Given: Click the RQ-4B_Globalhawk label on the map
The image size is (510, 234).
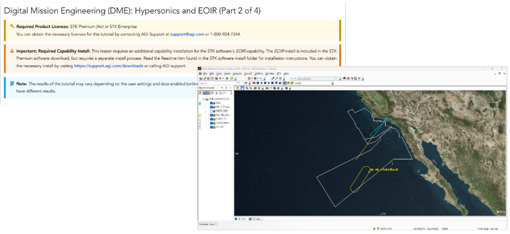Looking at the screenshot, I should tap(384, 170).
